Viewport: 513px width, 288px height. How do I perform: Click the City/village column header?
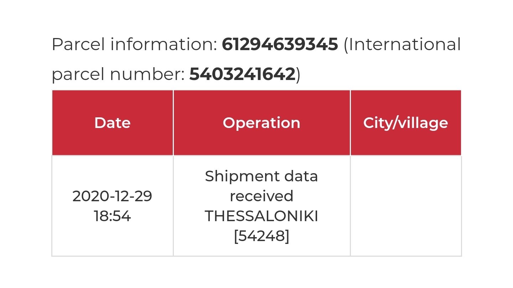[x=406, y=123]
